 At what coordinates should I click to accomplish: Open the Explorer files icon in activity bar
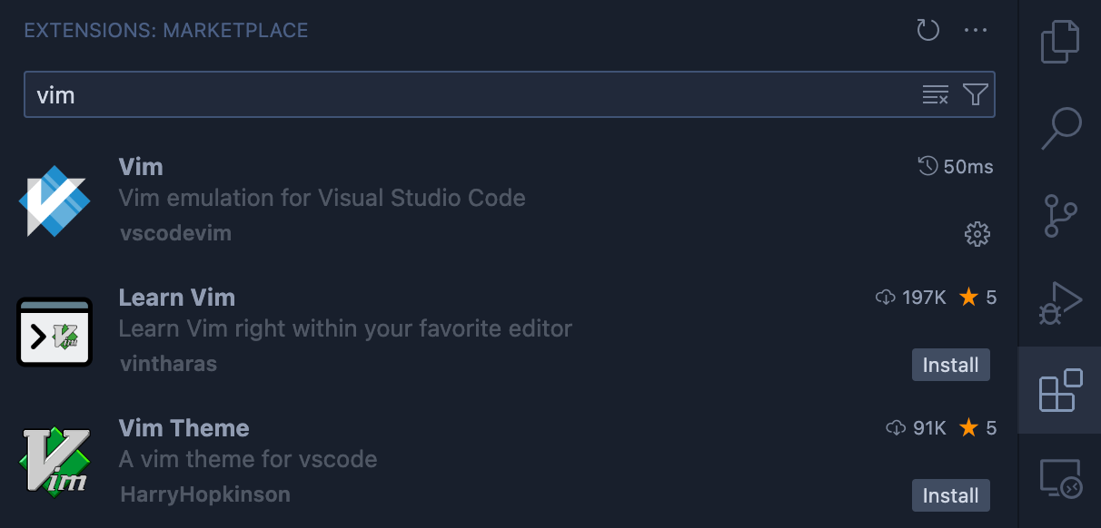(x=1060, y=42)
